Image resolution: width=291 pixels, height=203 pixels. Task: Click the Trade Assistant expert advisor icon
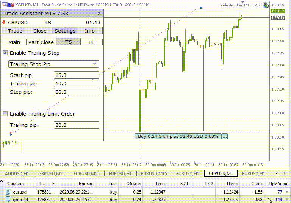pos(266,5)
